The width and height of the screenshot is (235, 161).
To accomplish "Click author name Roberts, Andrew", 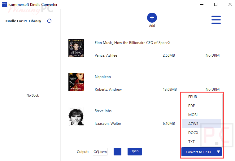I will click(x=108, y=89).
